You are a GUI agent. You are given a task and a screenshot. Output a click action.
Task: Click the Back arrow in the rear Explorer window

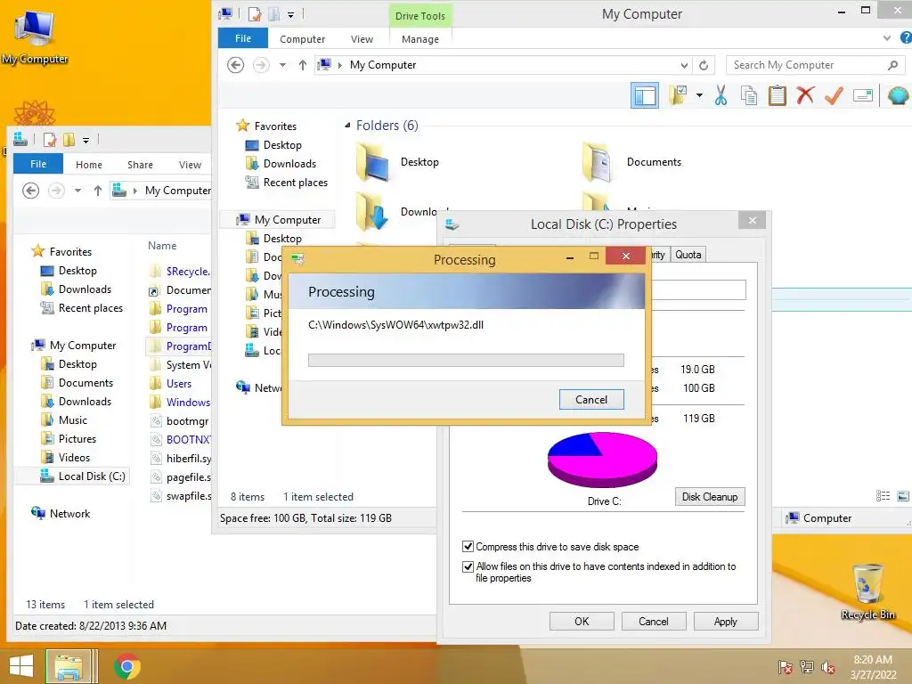point(31,191)
